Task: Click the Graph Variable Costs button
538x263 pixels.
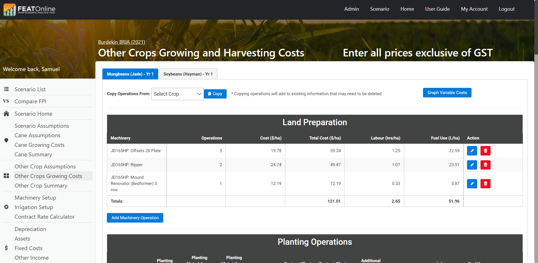Action: [447, 93]
